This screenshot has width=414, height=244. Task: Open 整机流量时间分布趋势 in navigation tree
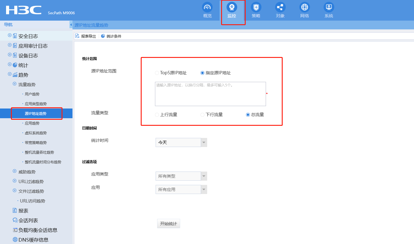pos(43,162)
